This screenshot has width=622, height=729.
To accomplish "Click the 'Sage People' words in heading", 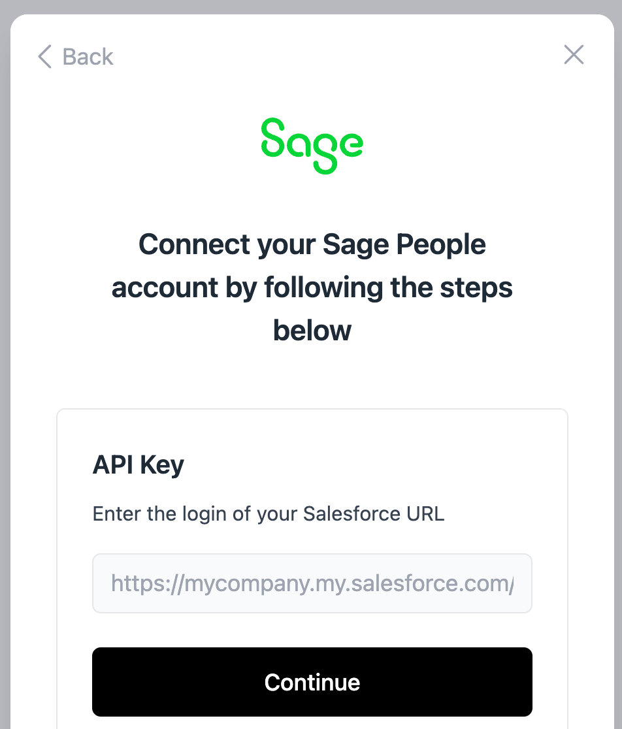I will click(x=404, y=245).
